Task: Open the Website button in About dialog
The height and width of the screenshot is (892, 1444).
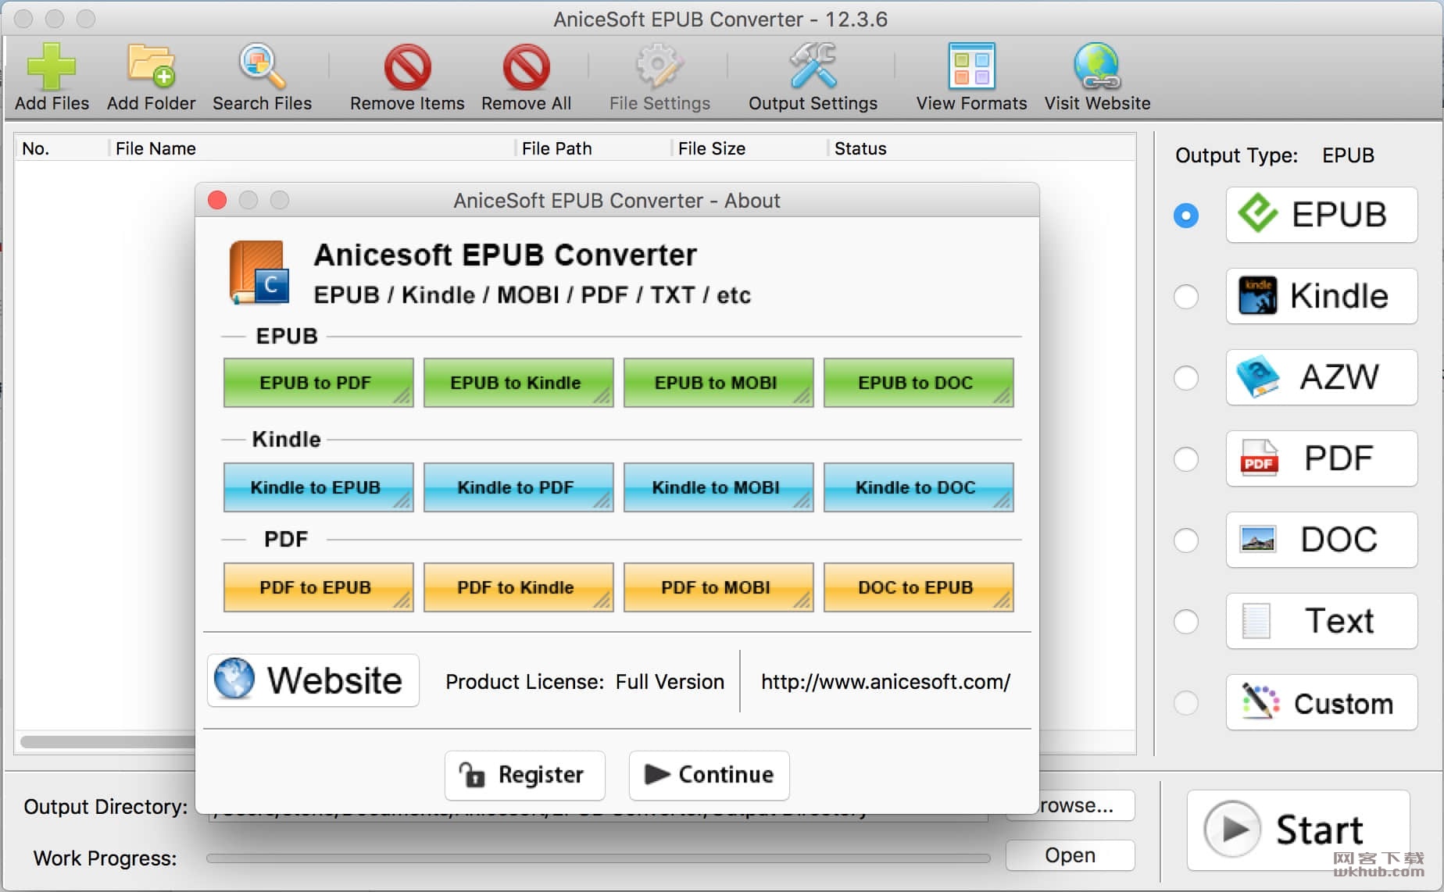Action: click(313, 680)
